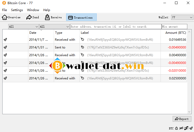The image size is (194, 132).
Task: Select the amount -0.02010000
Action: 177,71
